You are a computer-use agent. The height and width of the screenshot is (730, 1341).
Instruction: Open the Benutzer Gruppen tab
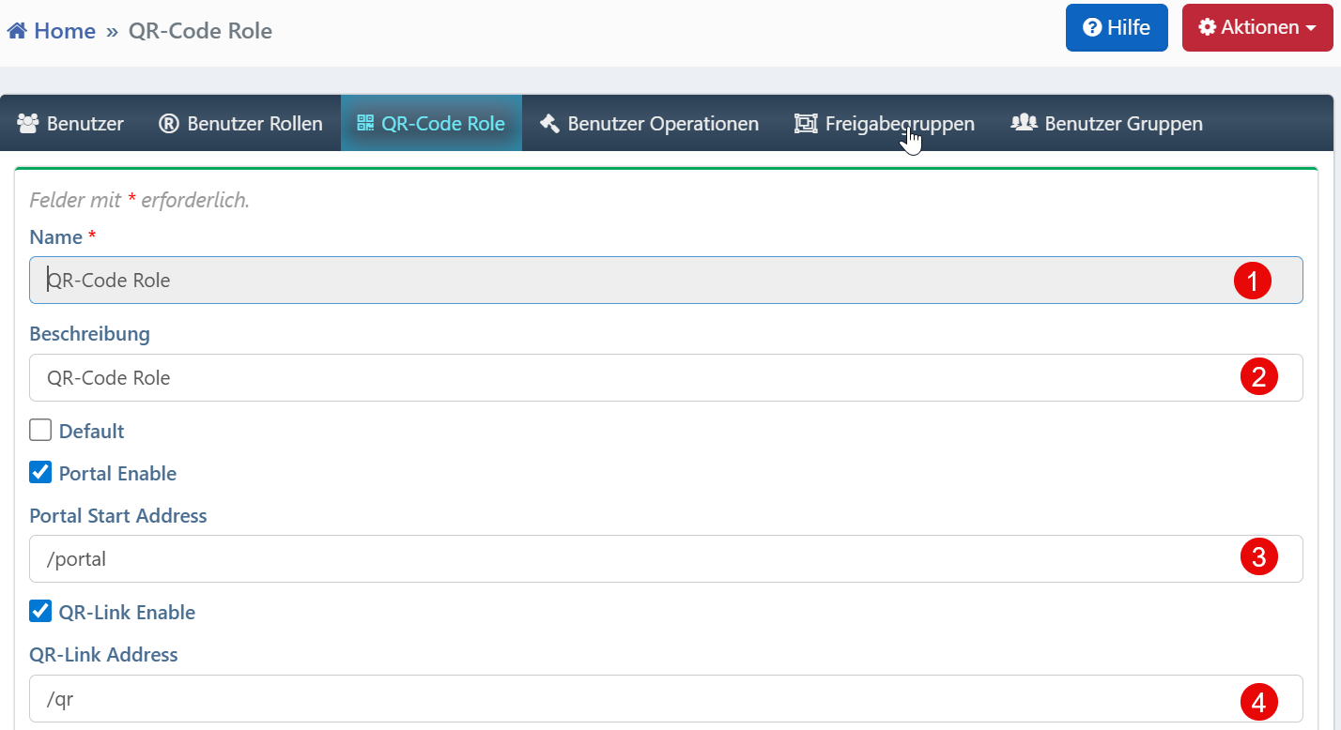(1122, 123)
